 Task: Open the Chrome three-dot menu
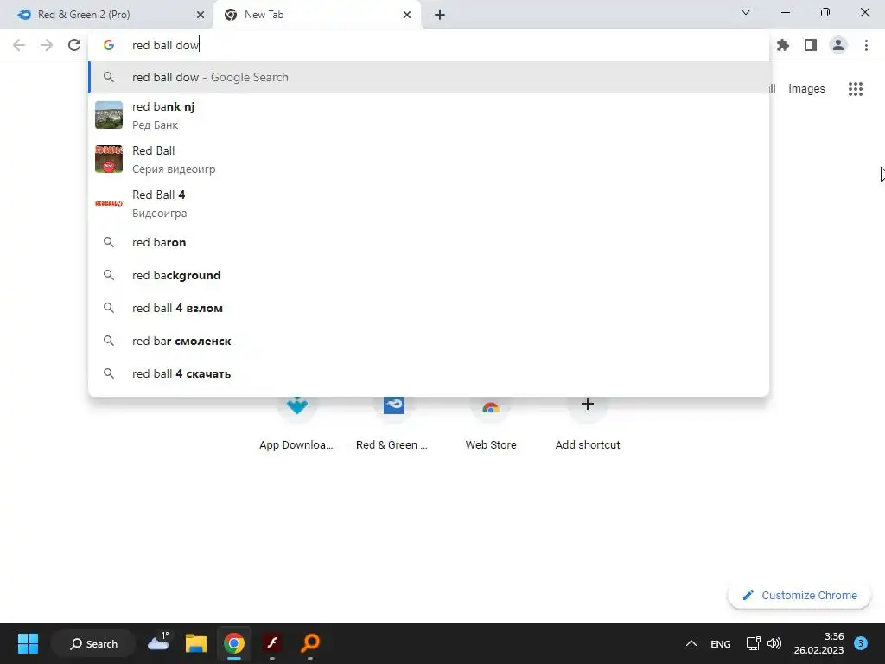coord(866,45)
